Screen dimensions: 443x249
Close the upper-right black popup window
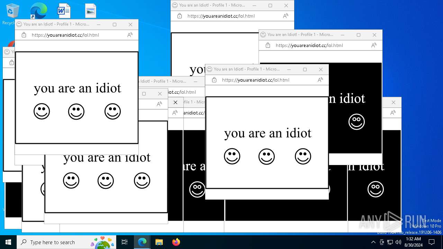[x=374, y=35]
